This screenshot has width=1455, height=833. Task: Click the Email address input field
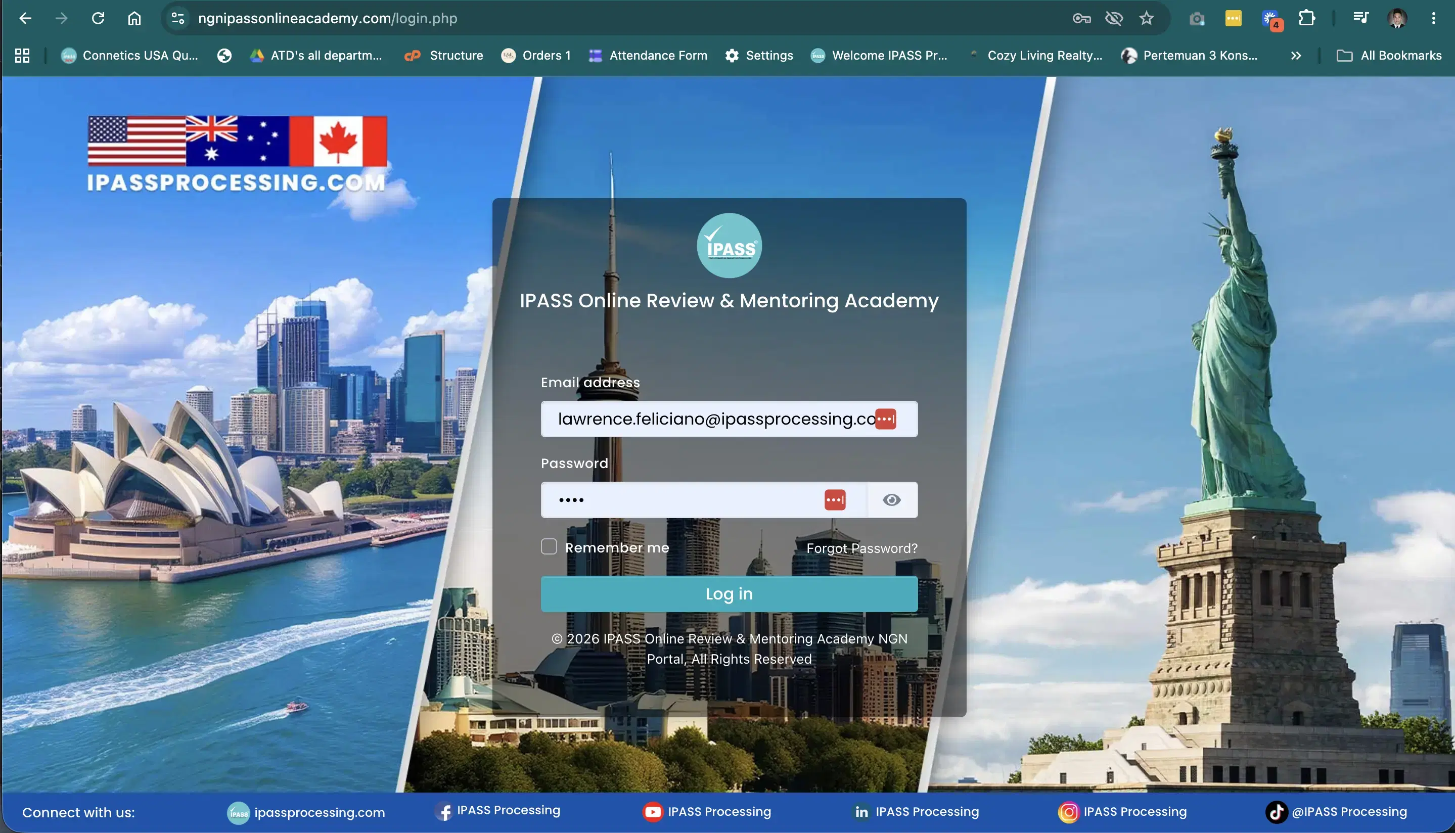[x=729, y=419]
